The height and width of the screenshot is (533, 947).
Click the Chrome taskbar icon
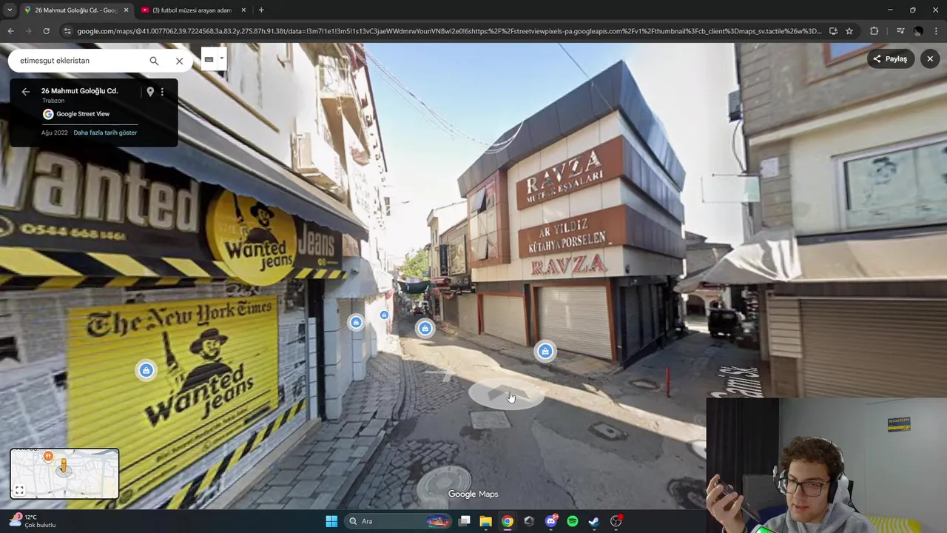(x=507, y=521)
